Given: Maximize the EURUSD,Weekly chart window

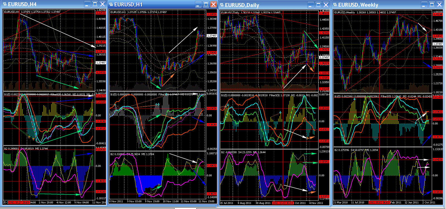Looking at the screenshot, I should [432, 5].
